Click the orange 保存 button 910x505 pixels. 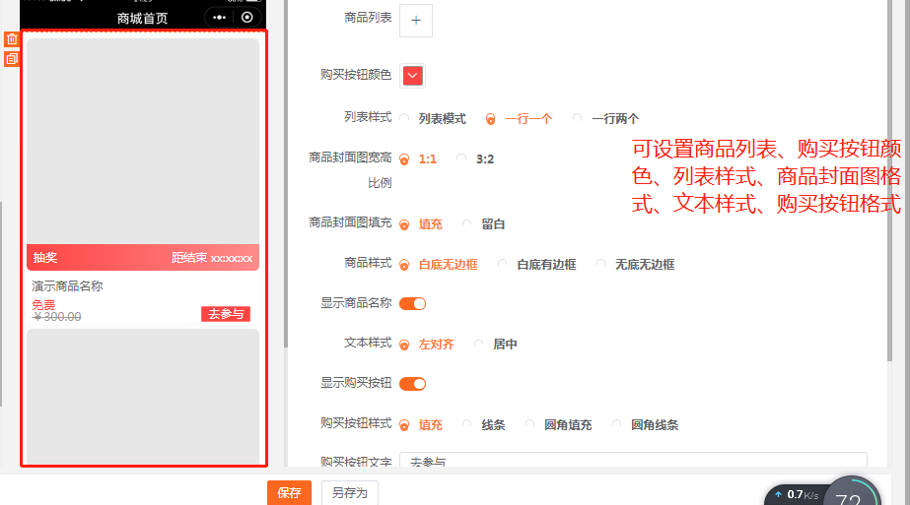pos(289,493)
